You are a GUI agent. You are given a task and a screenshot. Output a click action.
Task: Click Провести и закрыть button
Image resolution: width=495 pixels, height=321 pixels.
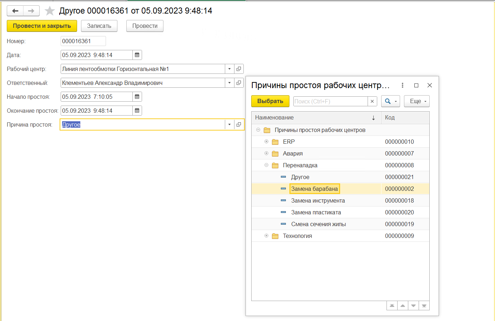click(x=42, y=26)
